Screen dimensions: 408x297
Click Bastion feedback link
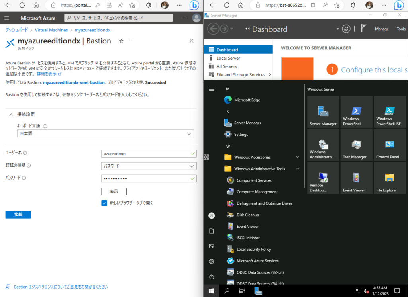[61, 287]
